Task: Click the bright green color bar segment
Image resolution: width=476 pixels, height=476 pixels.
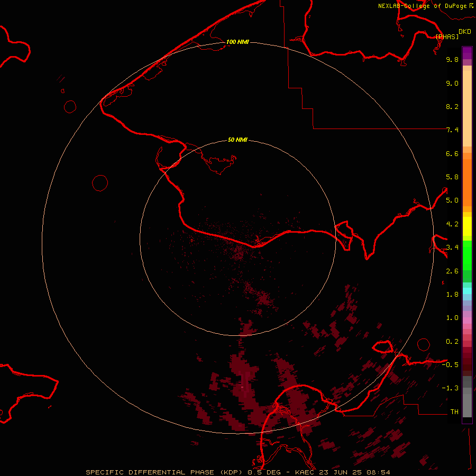Action: pyautogui.click(x=467, y=255)
